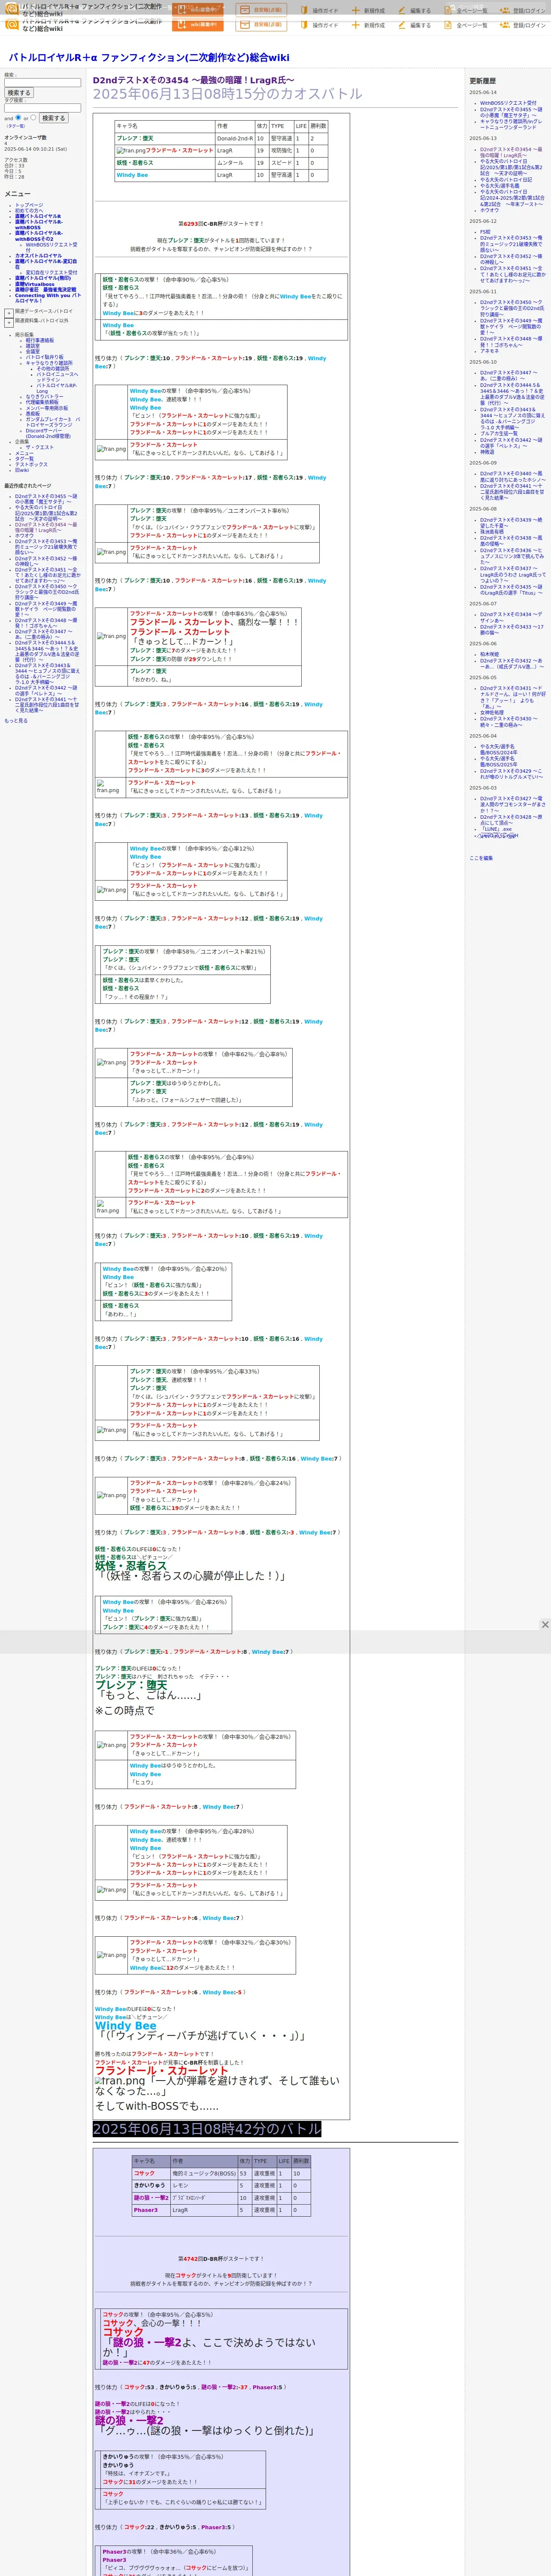Open 変幻自在リクエスト受付 sub-menu link
551x2576 pixels.
[51, 272]
